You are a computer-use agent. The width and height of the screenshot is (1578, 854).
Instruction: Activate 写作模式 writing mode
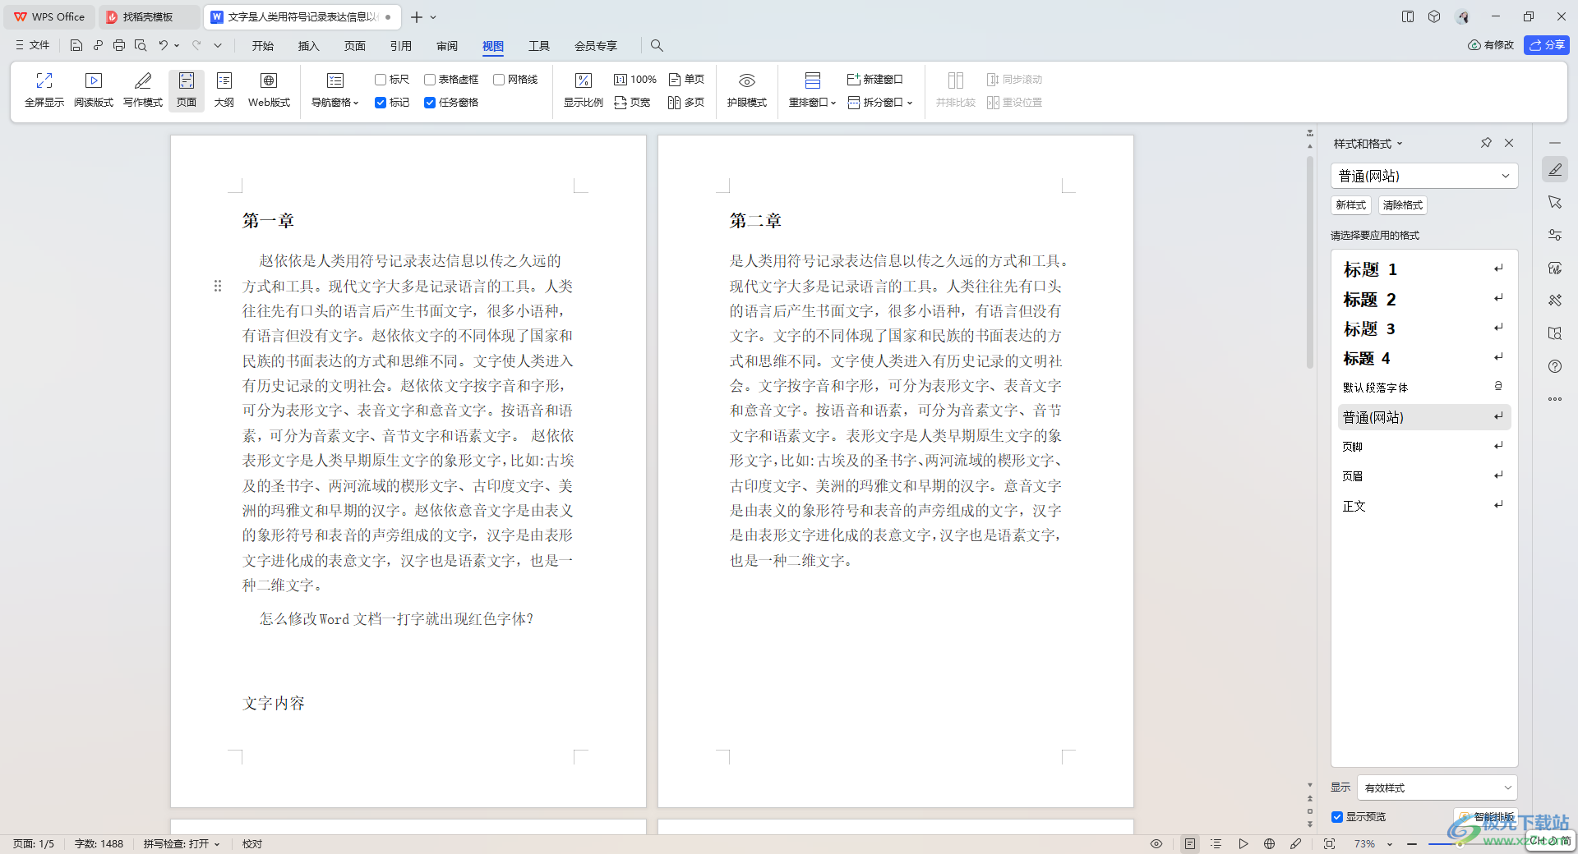143,90
